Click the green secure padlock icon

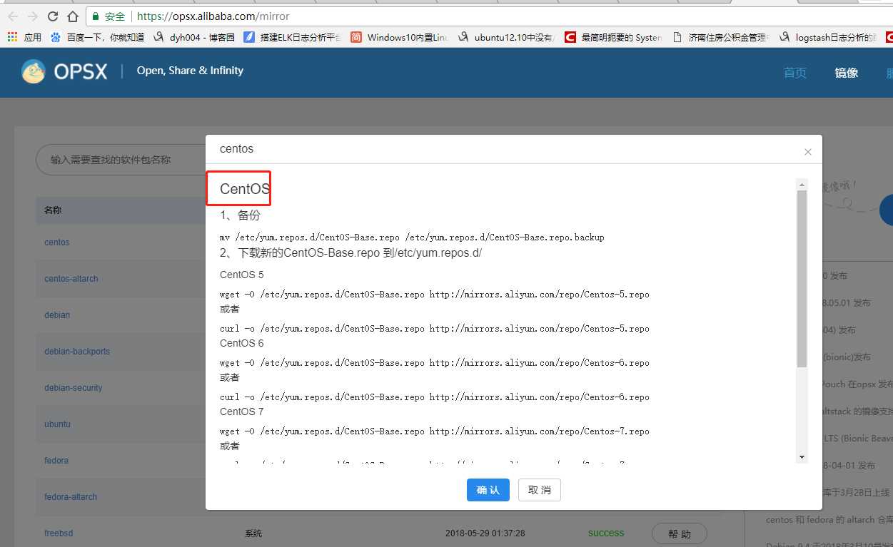96,16
